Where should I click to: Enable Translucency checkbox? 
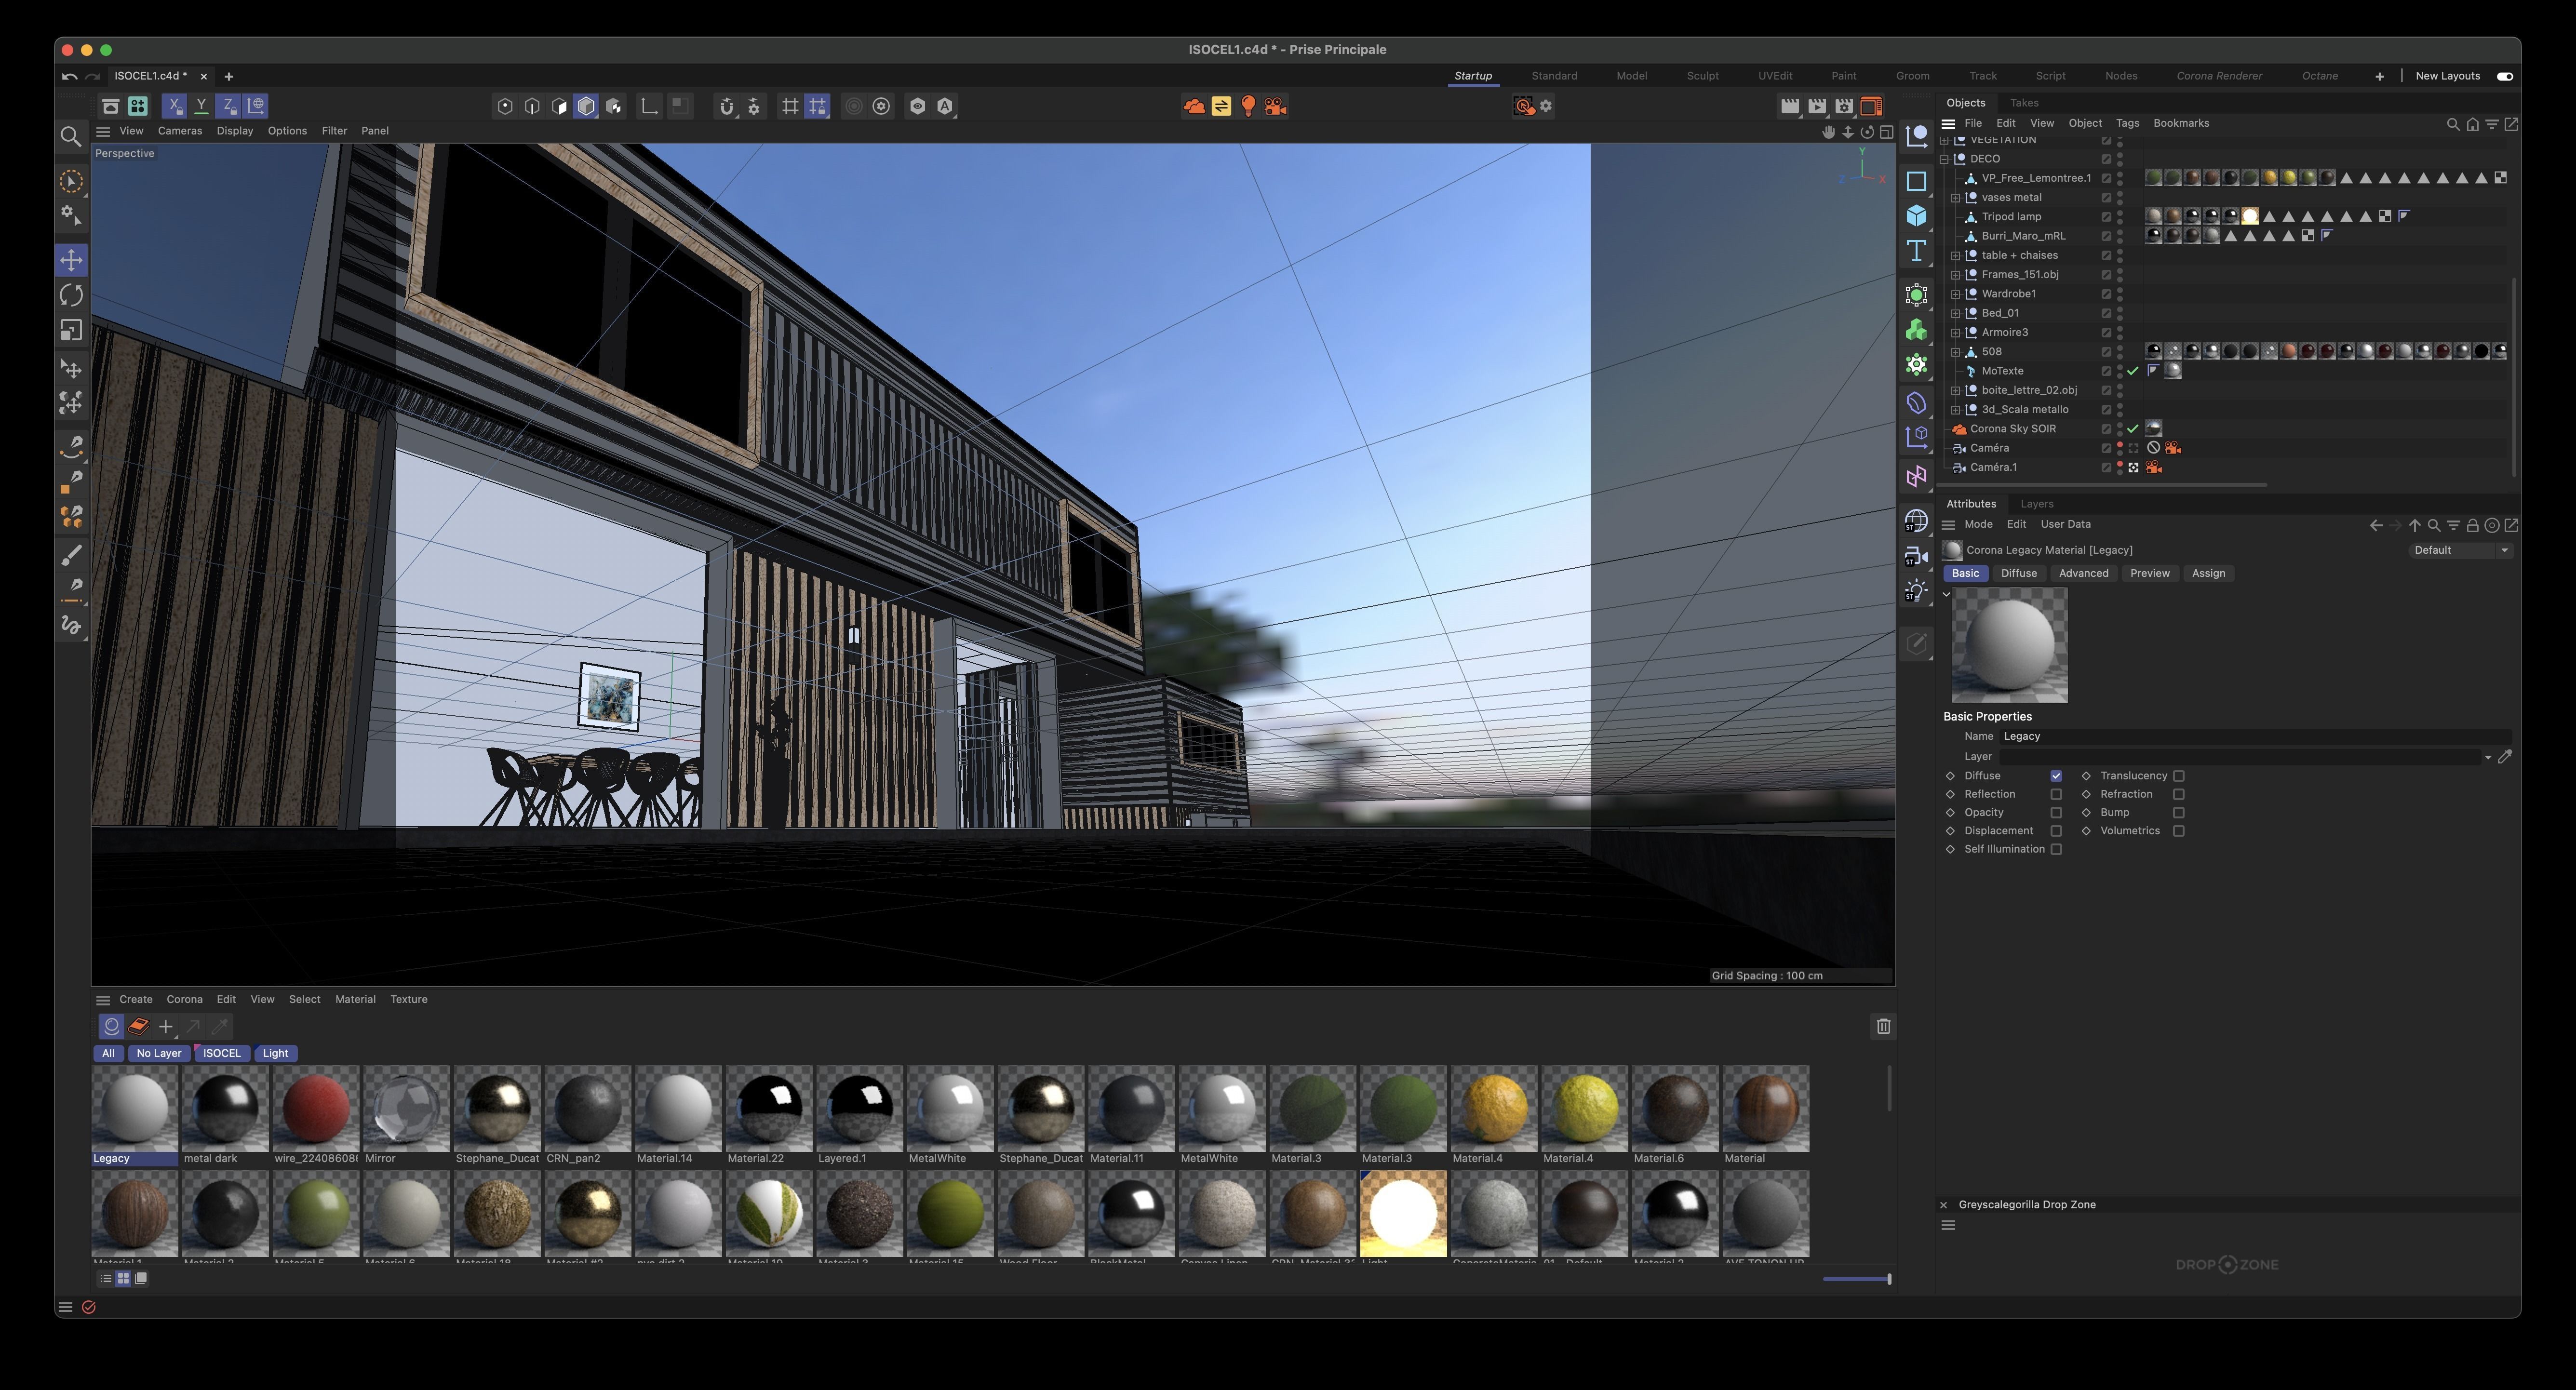(2178, 776)
